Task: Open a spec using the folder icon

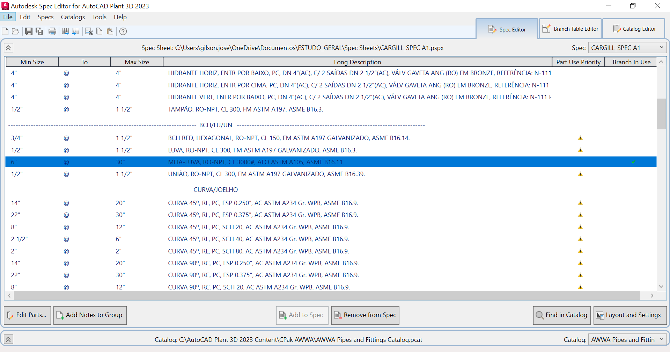Action: (x=15, y=31)
